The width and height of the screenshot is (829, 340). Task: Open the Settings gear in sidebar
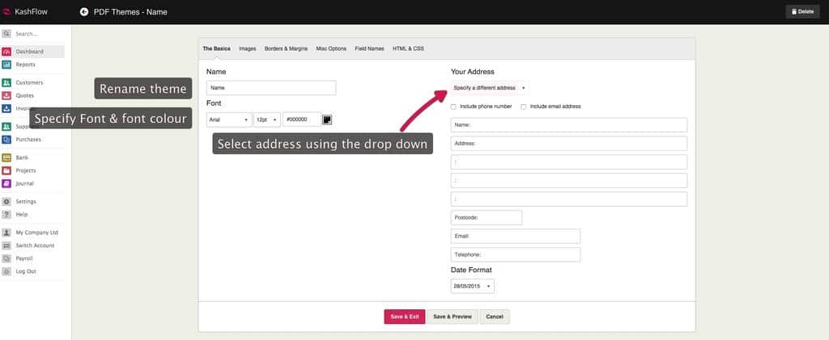point(6,201)
